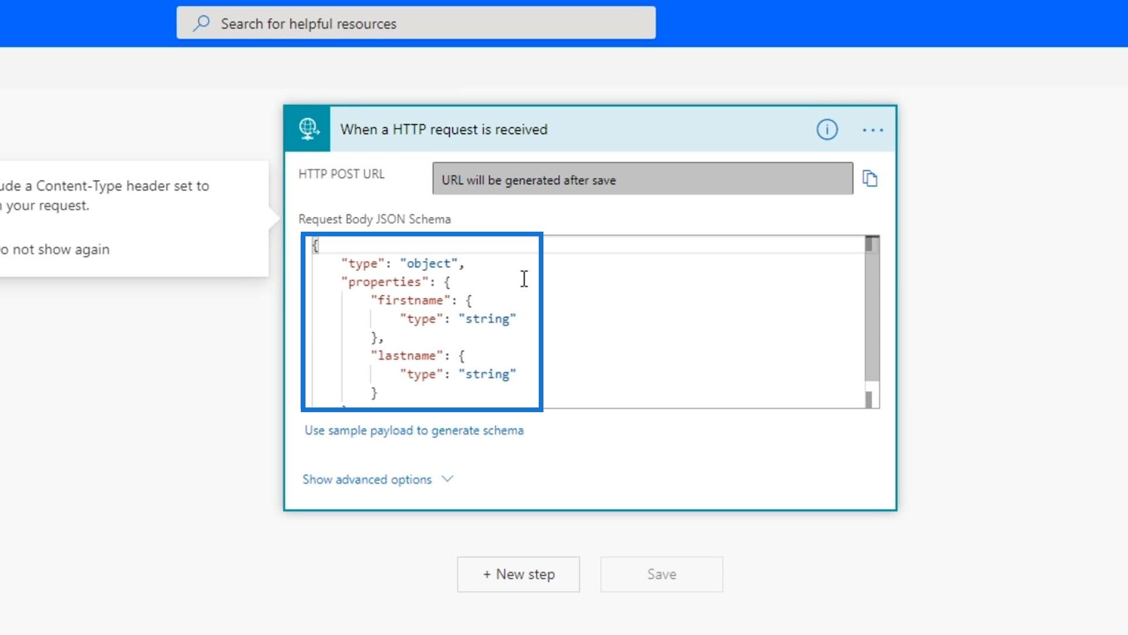
Task: Open the trigger's ellipsis menu
Action: (x=872, y=130)
